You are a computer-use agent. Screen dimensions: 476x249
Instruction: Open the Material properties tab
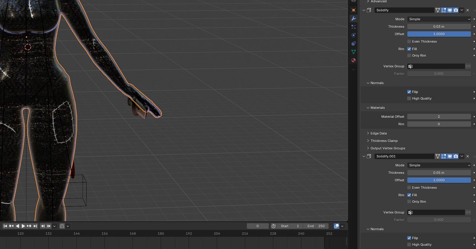point(353,60)
